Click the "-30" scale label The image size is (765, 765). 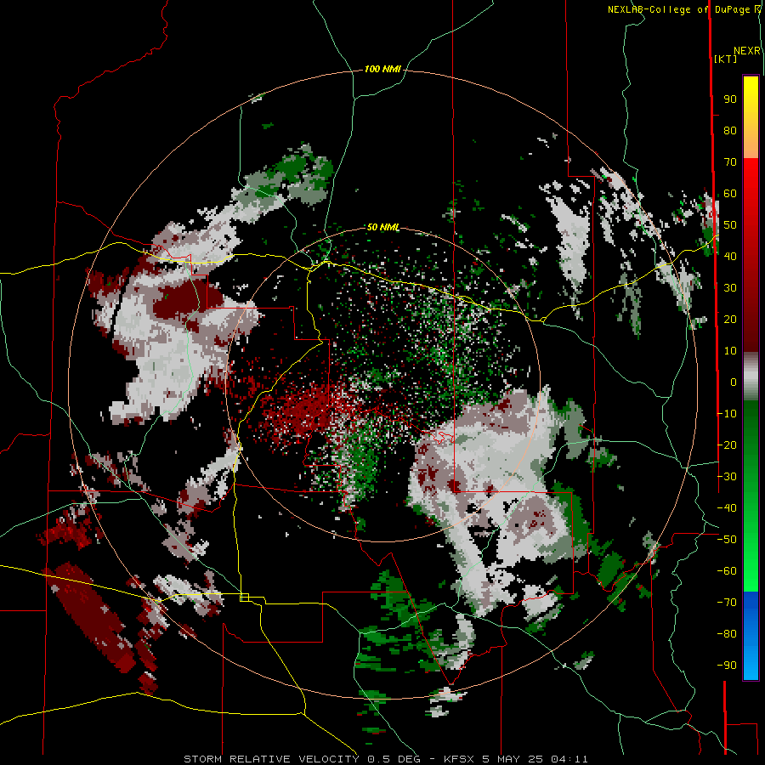(x=727, y=477)
